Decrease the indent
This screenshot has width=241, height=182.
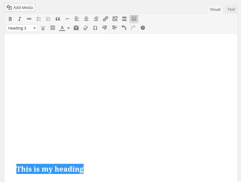click(104, 28)
